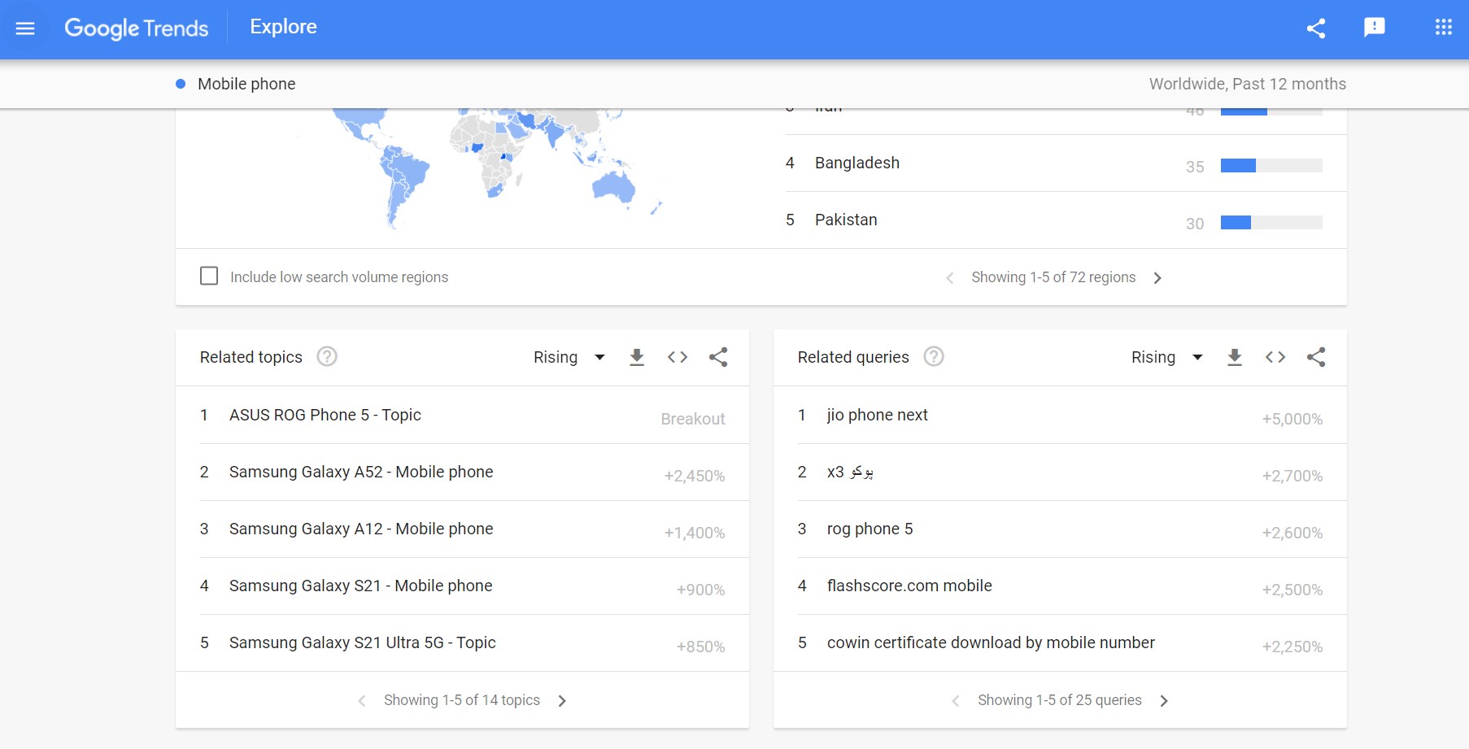The height and width of the screenshot is (749, 1469).
Task: Open help for Related topics
Action: 327,356
